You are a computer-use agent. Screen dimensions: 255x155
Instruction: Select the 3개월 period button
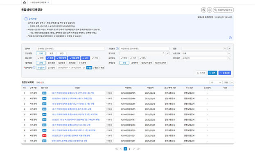[95, 68]
